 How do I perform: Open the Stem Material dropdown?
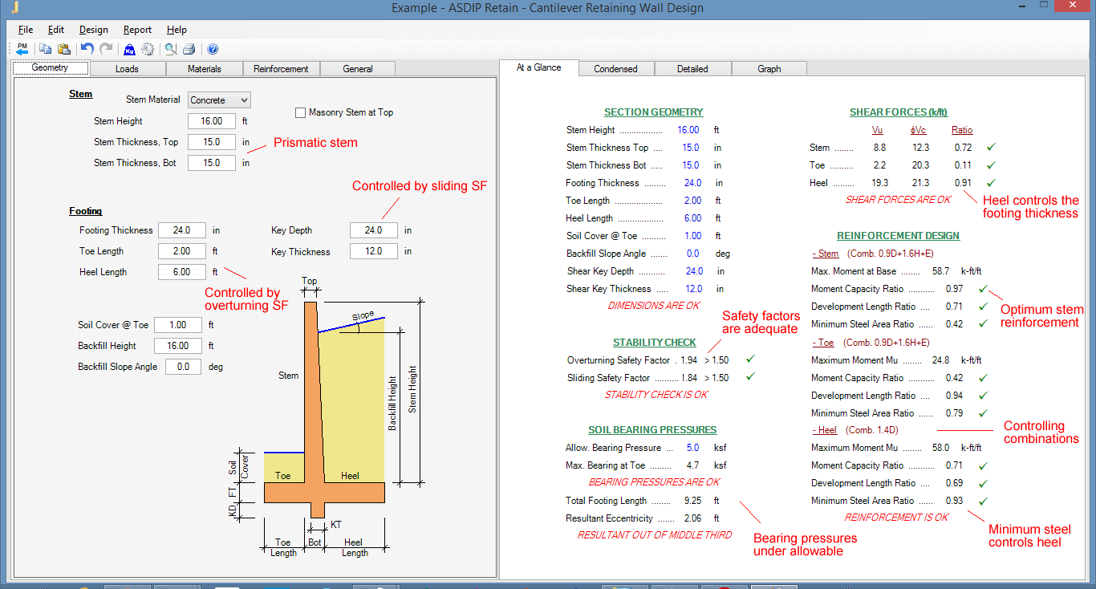pyautogui.click(x=220, y=100)
